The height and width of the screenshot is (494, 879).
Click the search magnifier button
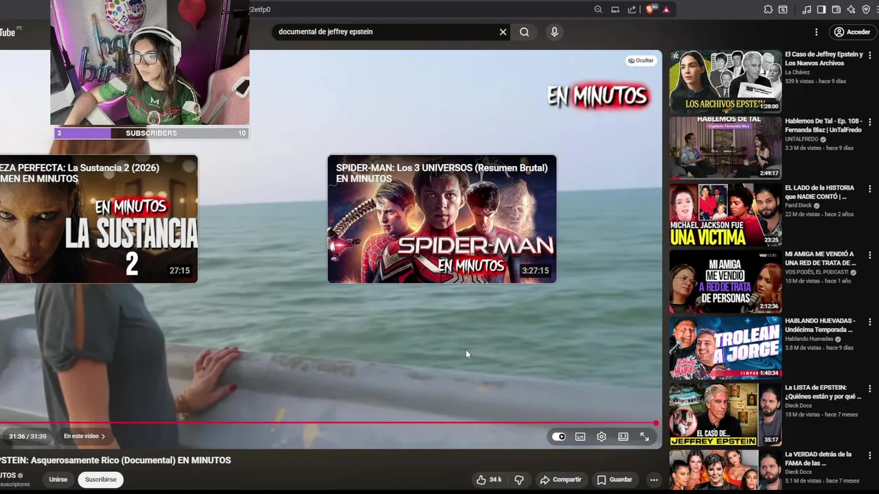(x=525, y=32)
